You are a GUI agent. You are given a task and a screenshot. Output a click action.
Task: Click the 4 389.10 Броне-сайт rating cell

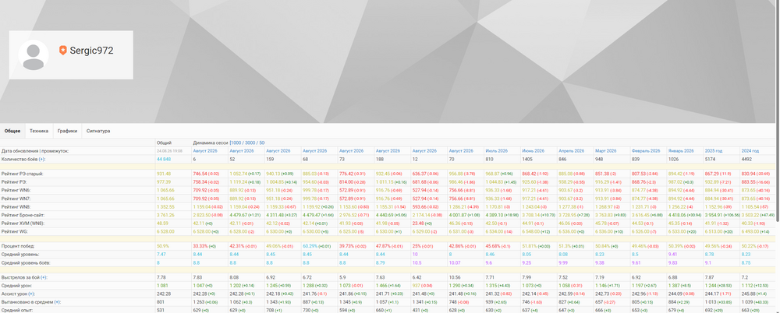[502, 215]
